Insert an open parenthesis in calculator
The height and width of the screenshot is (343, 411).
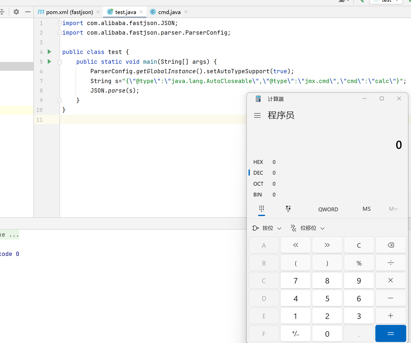[296, 263]
